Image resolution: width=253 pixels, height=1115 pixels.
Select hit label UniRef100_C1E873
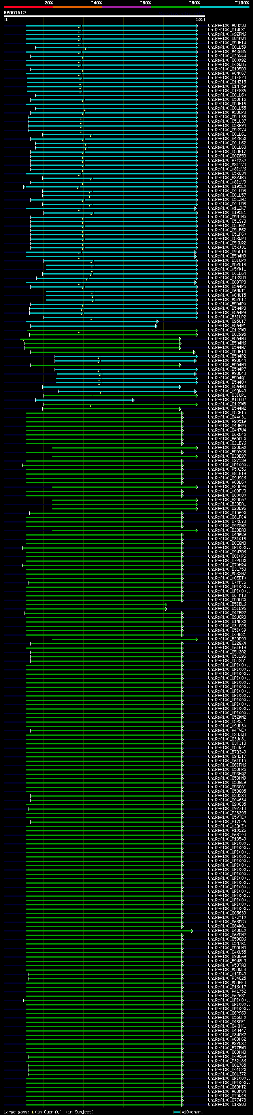click(x=227, y=78)
